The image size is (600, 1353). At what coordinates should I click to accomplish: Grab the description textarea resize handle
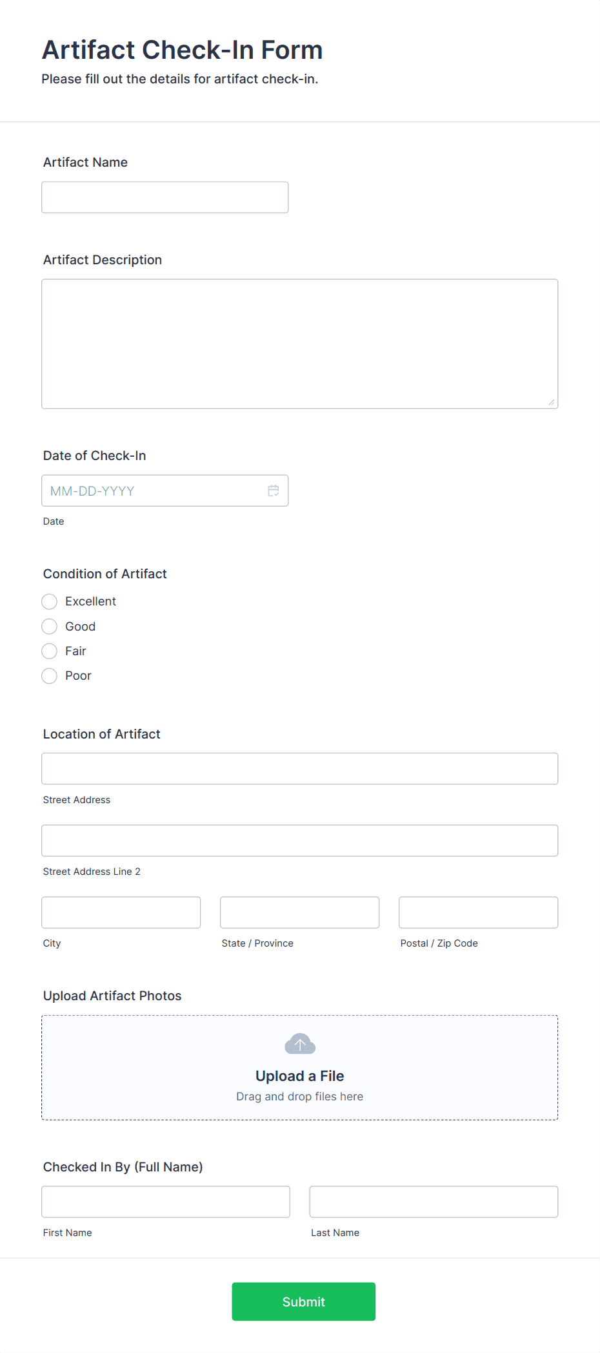click(552, 402)
